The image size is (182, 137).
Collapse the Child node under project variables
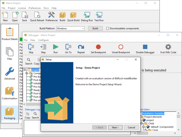pos(142,124)
